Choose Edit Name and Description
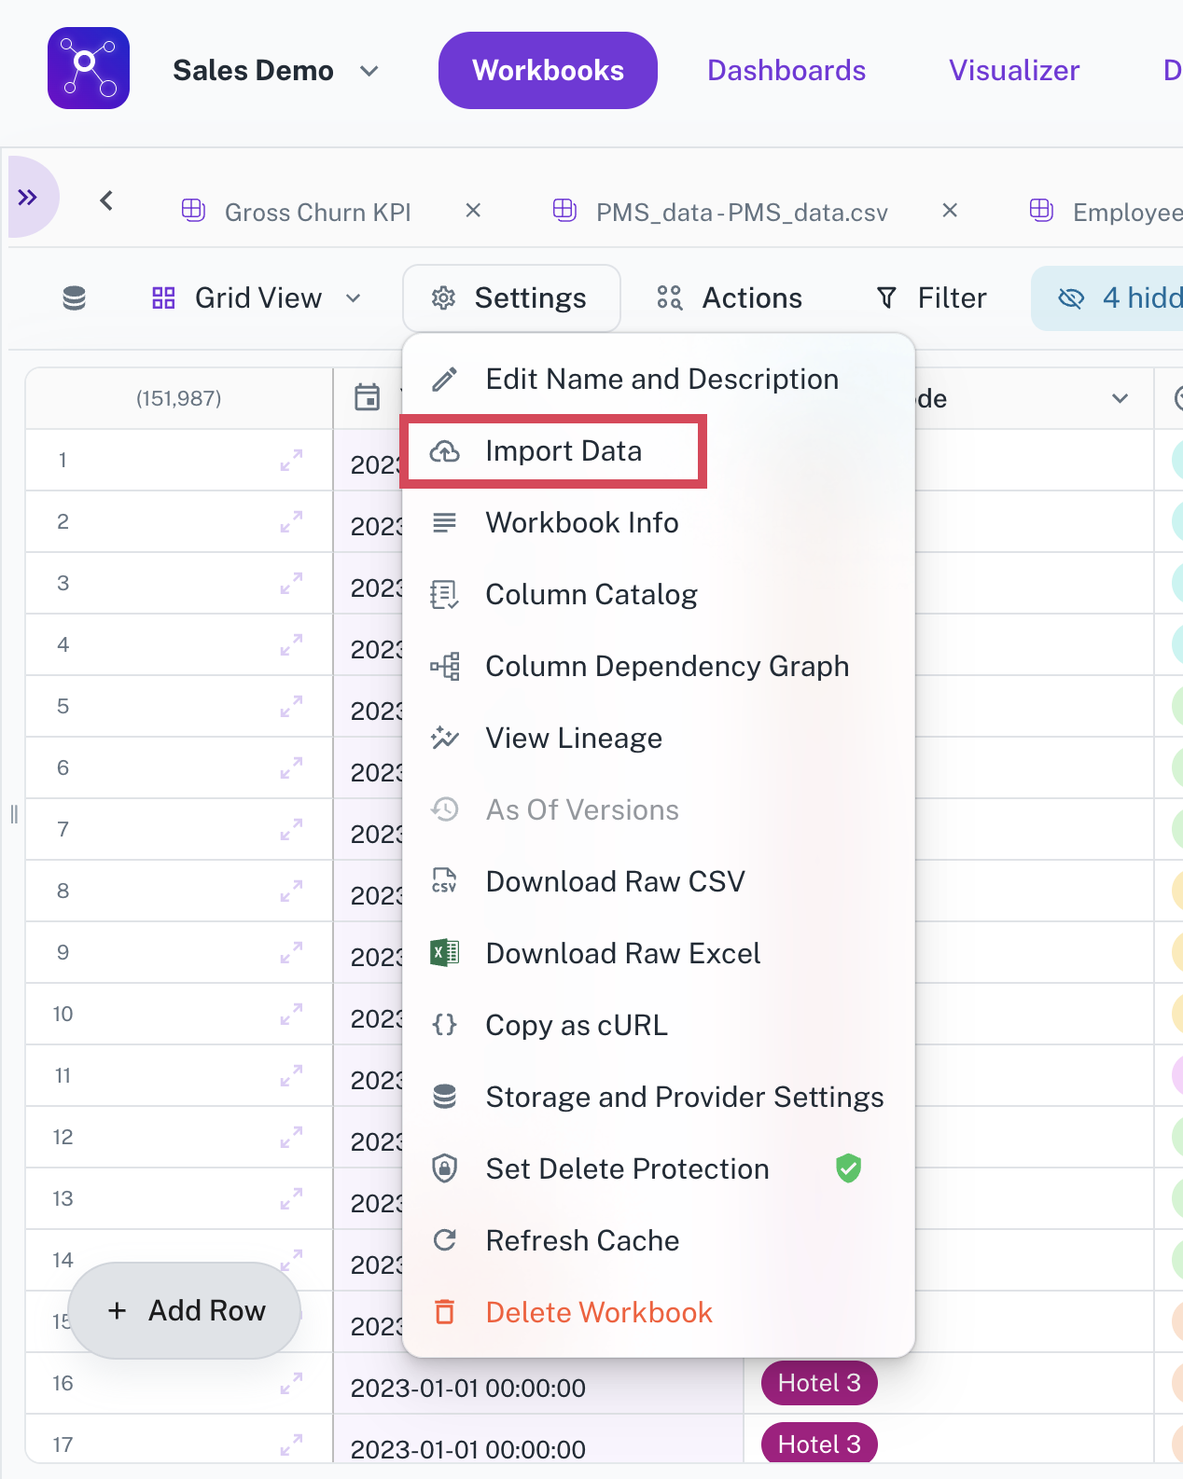Viewport: 1183px width, 1479px height. tap(659, 380)
